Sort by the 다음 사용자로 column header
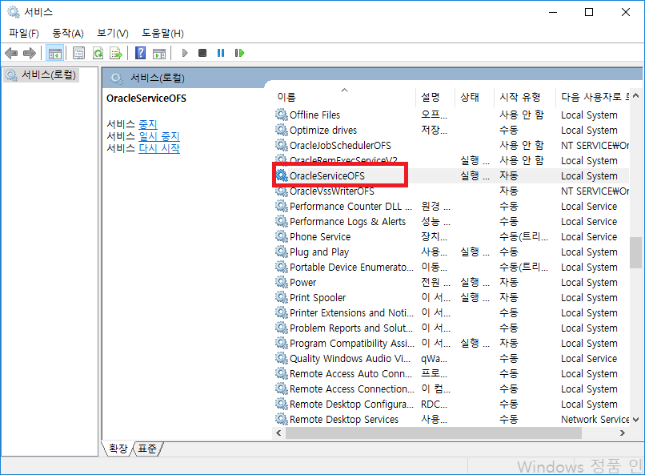 (593, 97)
